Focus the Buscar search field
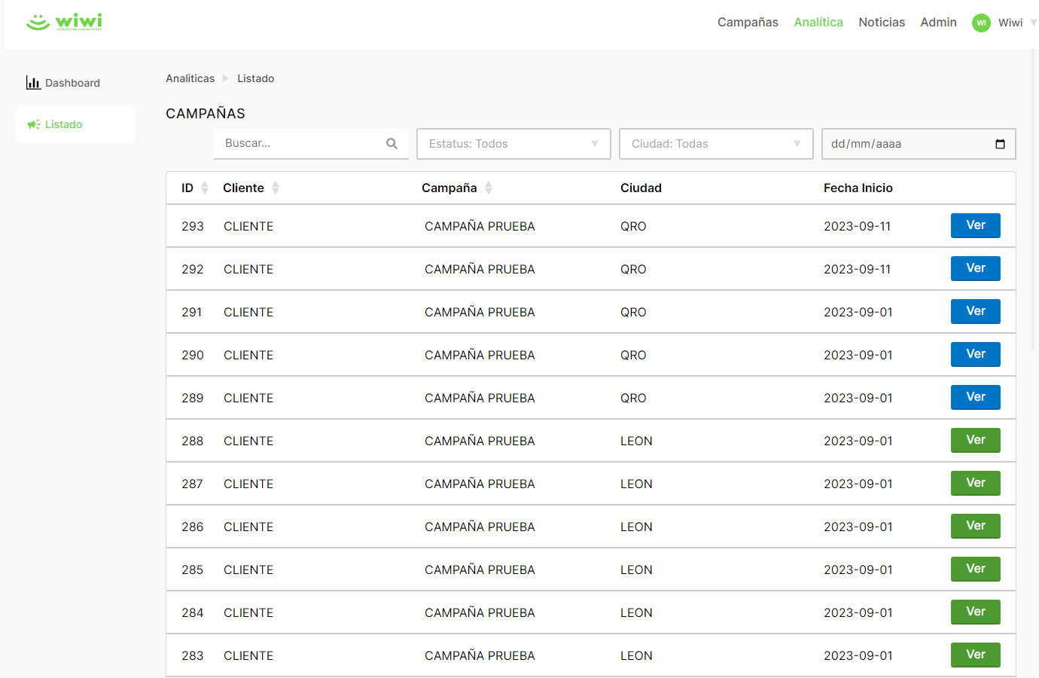 pos(311,143)
